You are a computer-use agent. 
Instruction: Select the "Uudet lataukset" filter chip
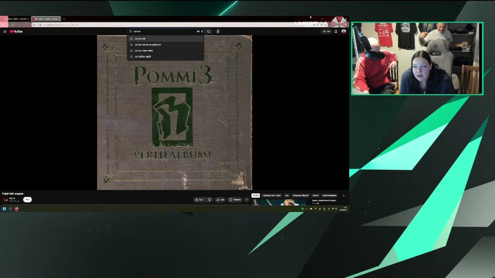[329, 195]
